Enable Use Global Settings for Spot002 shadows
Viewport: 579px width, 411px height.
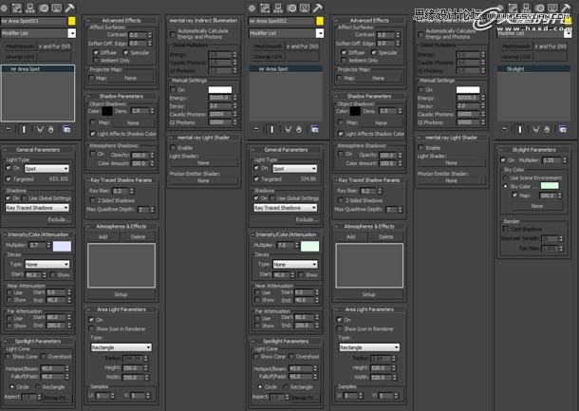pos(272,198)
